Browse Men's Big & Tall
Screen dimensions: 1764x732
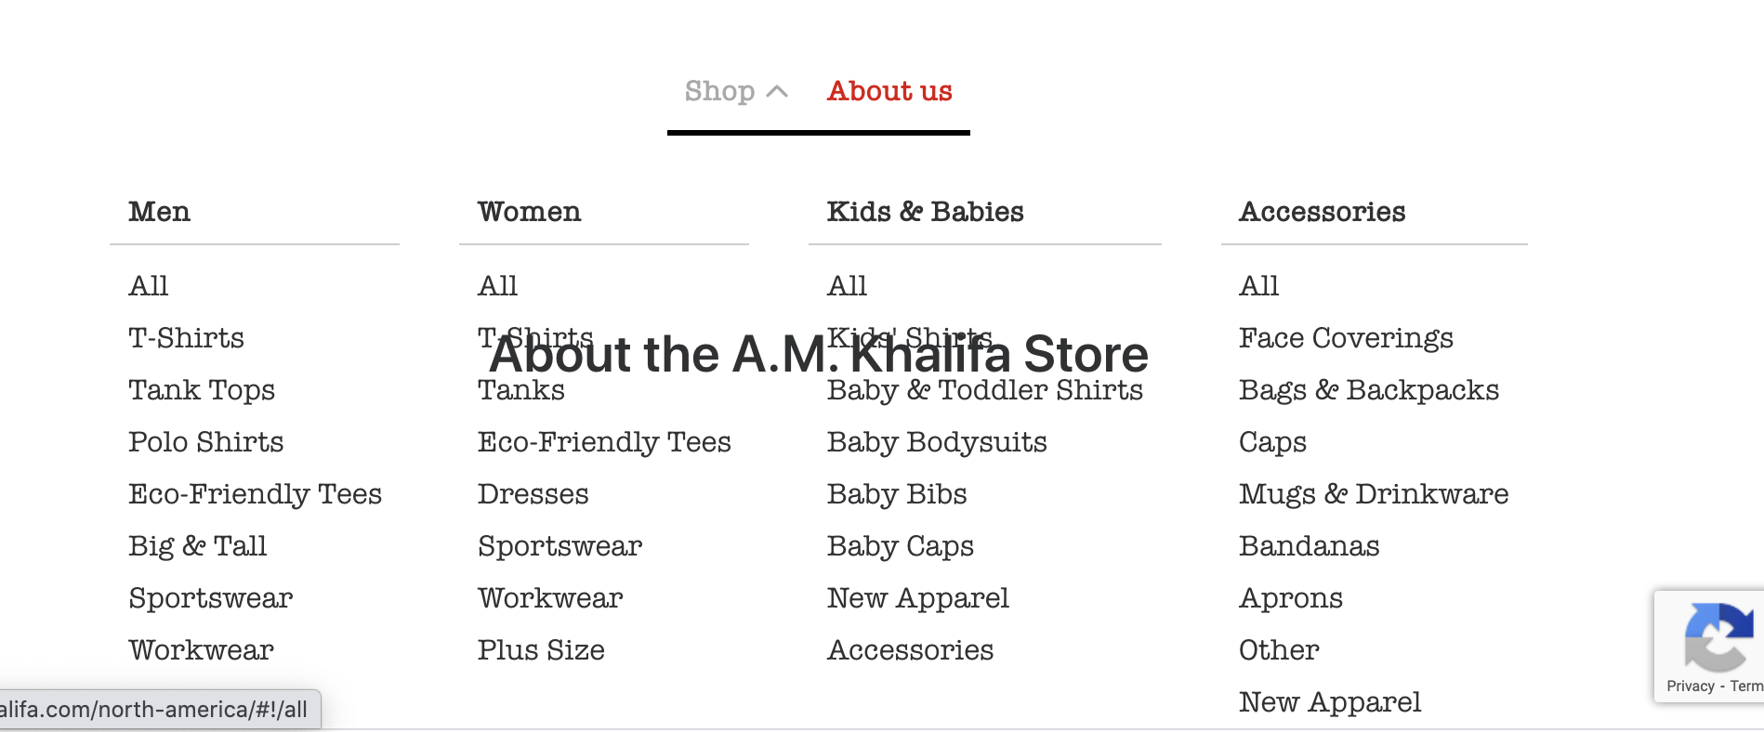tap(197, 546)
